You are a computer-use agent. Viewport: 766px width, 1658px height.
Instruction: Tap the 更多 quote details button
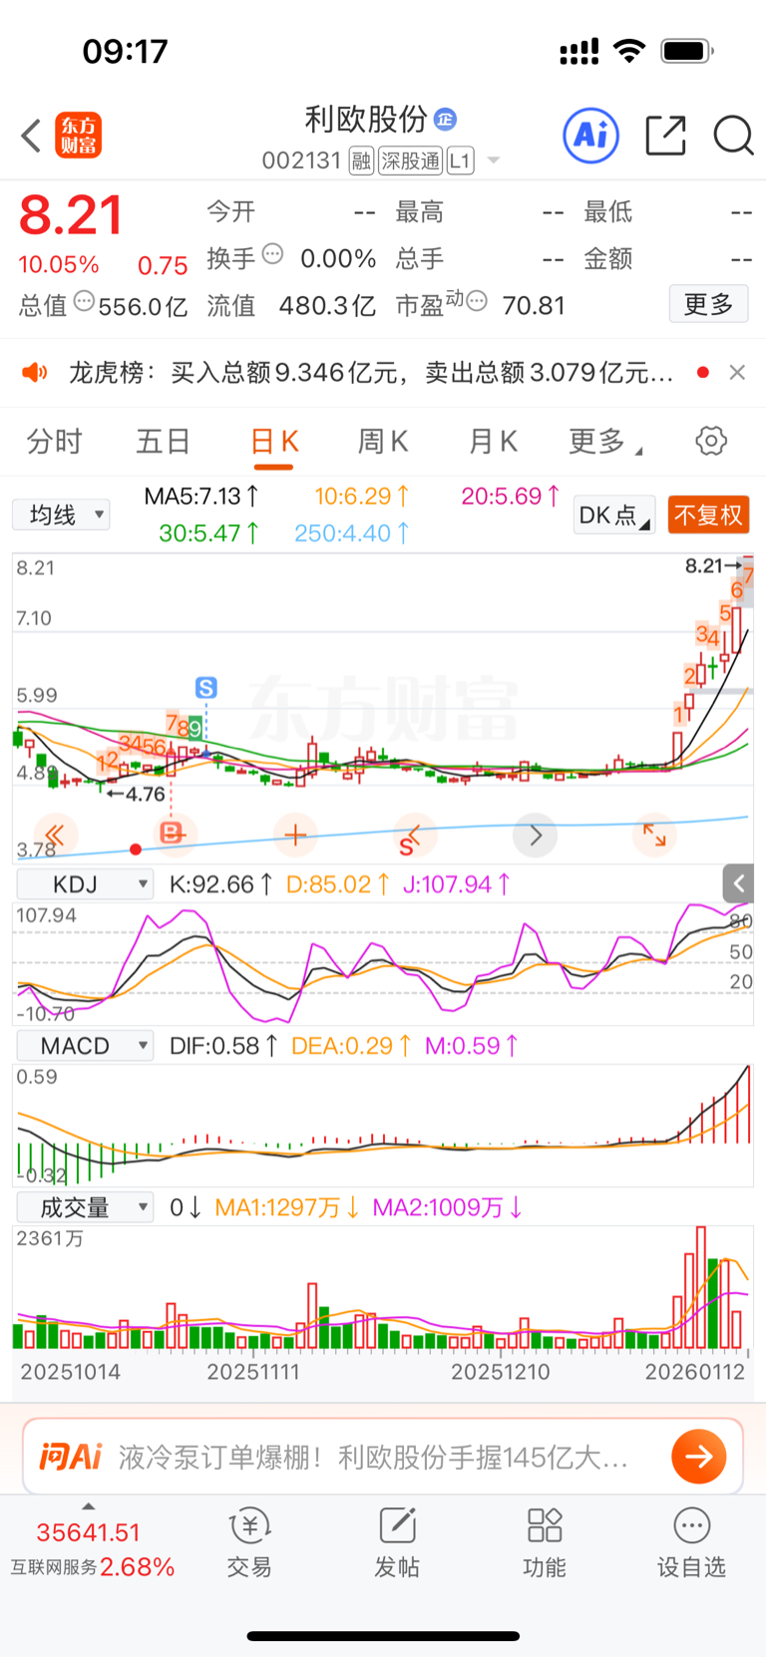click(x=708, y=304)
